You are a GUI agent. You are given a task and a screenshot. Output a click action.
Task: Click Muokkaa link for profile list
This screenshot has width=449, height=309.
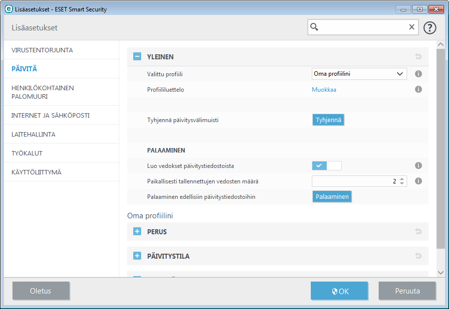[x=324, y=90]
